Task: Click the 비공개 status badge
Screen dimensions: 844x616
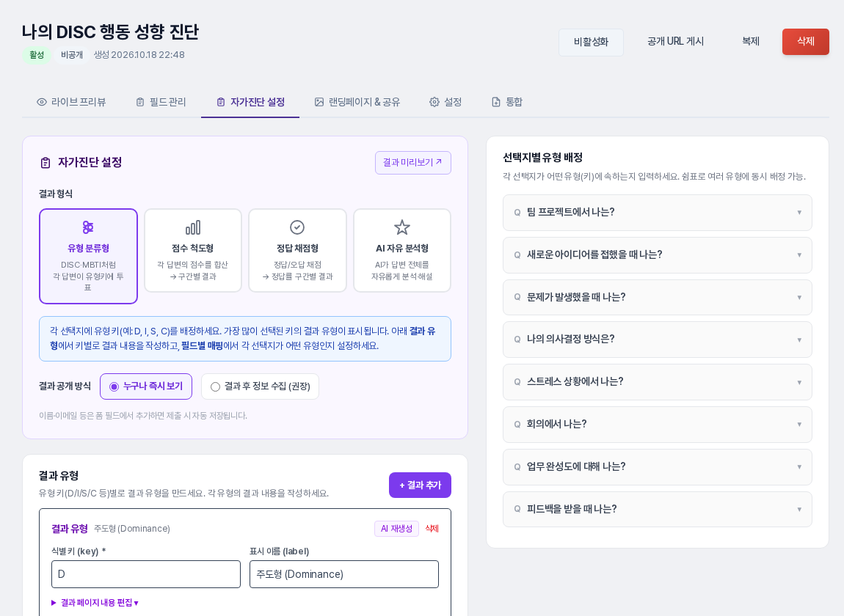Action: tap(72, 55)
